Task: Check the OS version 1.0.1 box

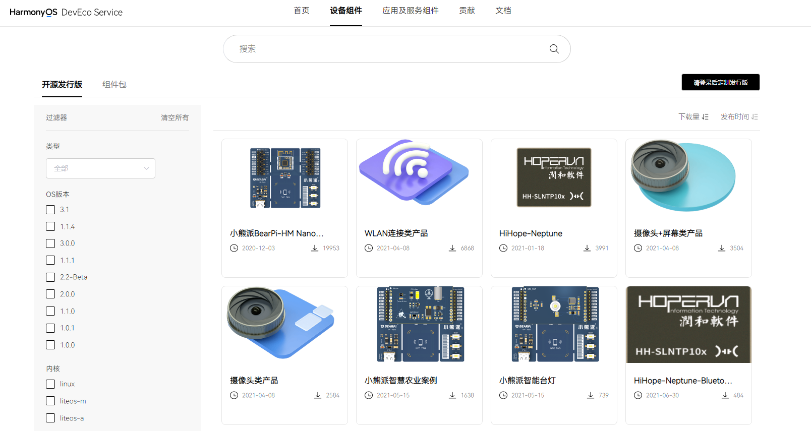Action: coord(50,328)
